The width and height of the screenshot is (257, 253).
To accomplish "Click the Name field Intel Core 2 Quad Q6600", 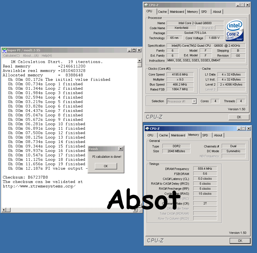I will pyautogui.click(x=195, y=23).
